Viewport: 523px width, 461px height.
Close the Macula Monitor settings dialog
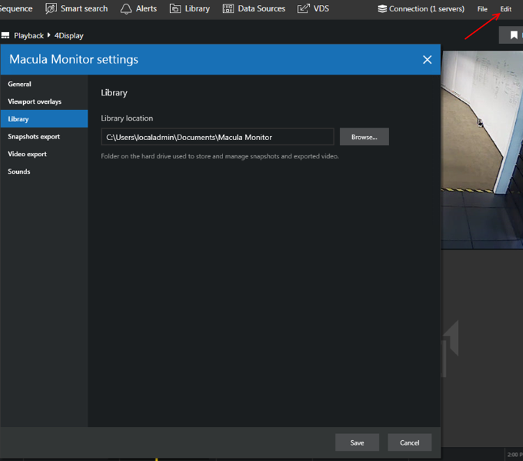pyautogui.click(x=427, y=60)
